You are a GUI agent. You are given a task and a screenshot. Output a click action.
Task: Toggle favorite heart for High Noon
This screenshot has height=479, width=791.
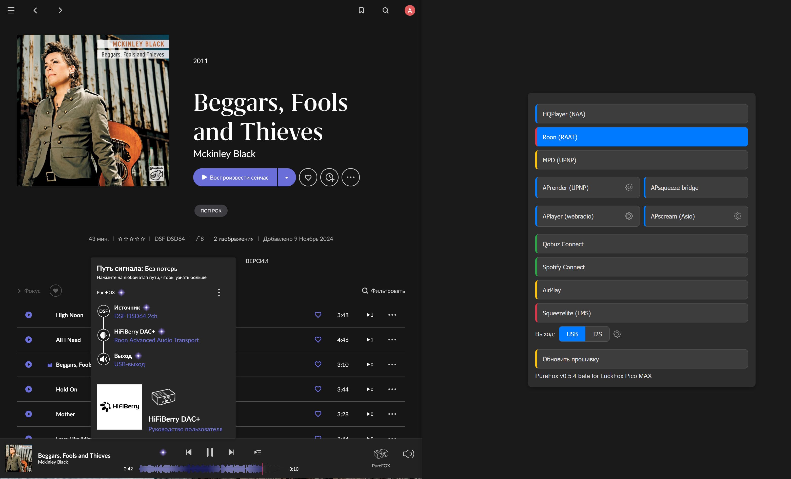click(318, 315)
